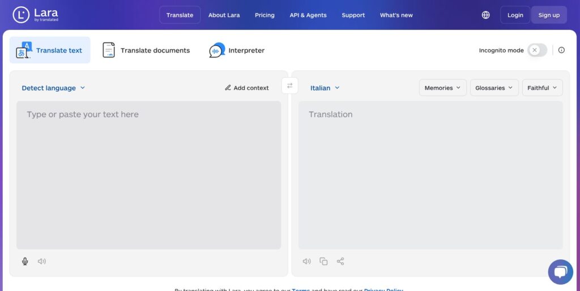The width and height of the screenshot is (580, 291).
Task: Switch to Translate documents tab
Action: click(146, 50)
